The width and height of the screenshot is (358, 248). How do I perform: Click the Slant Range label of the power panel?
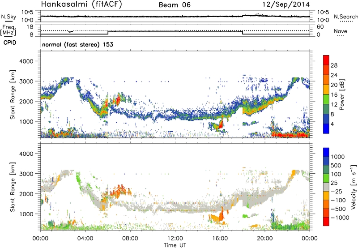[x=13, y=94]
